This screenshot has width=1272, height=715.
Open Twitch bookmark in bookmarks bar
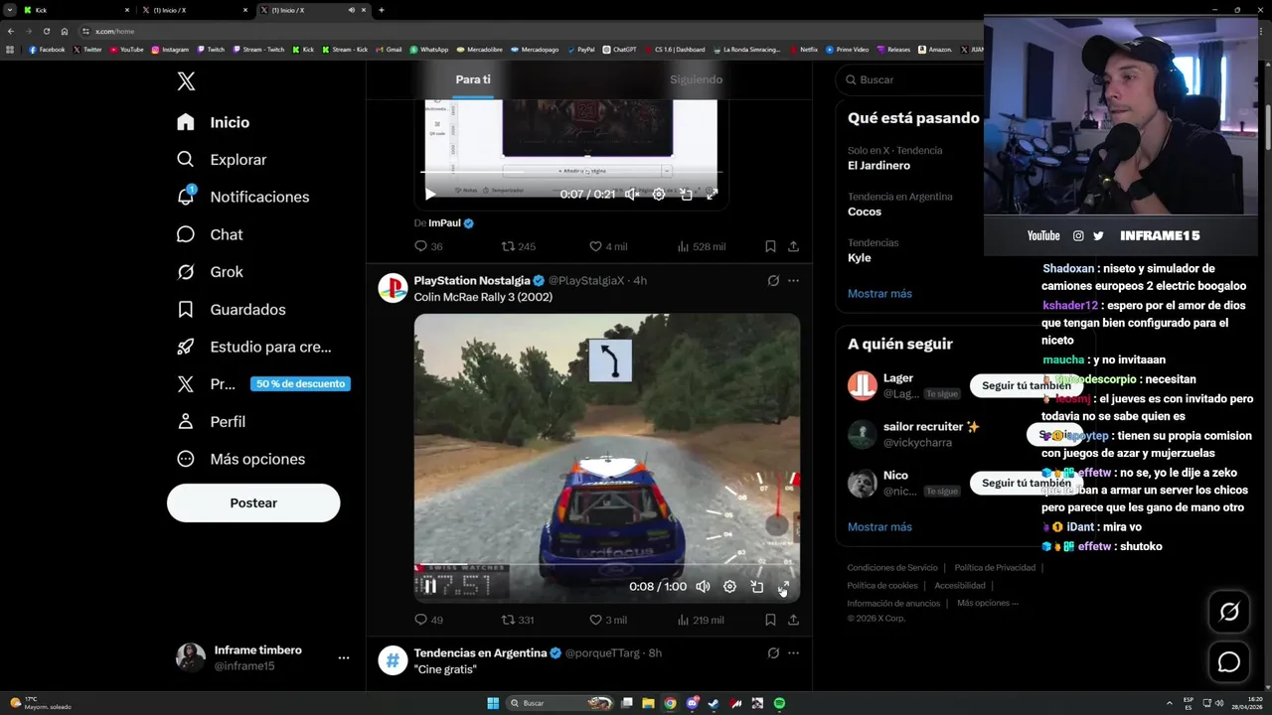(211, 49)
